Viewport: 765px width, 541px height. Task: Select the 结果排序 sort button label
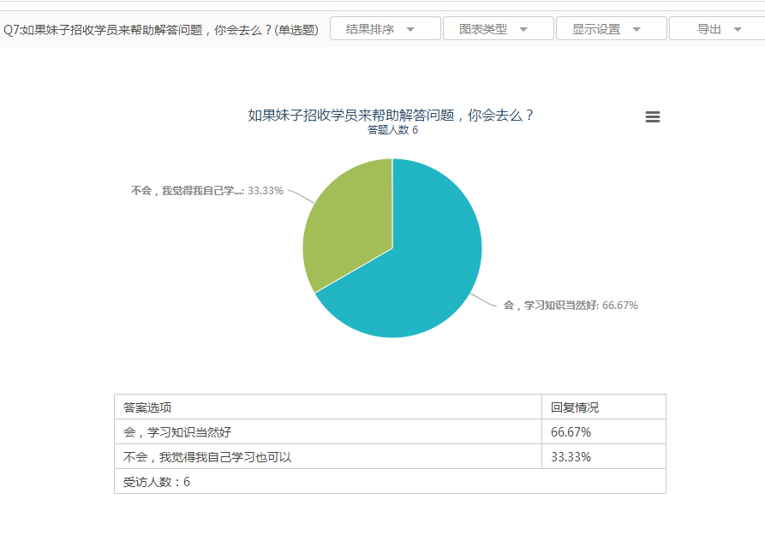[x=370, y=29]
